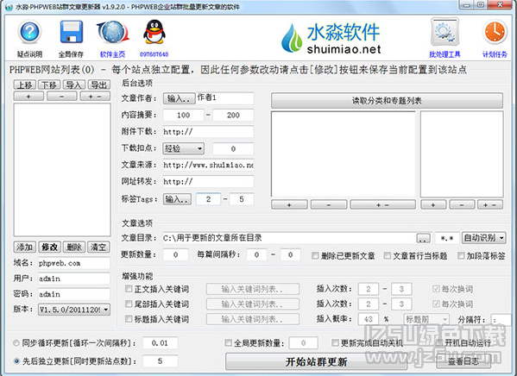Screen dimensions: 517x376
Task: Enable 更新完成自动关机 checkbox
Action: 335,342
